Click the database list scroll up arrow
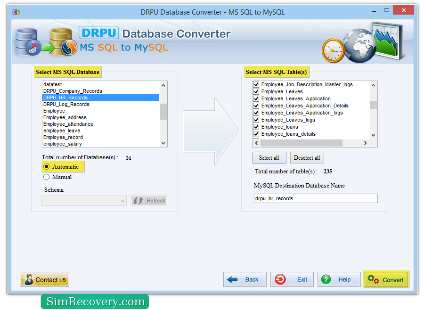Viewport: 424px width, 310px height. pos(163,85)
